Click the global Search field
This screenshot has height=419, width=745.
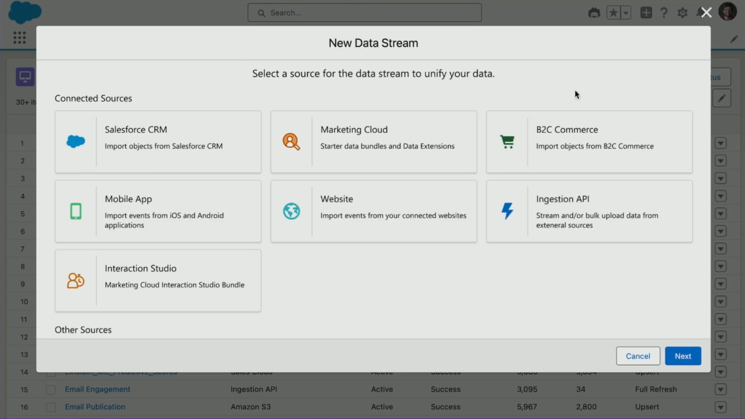365,13
